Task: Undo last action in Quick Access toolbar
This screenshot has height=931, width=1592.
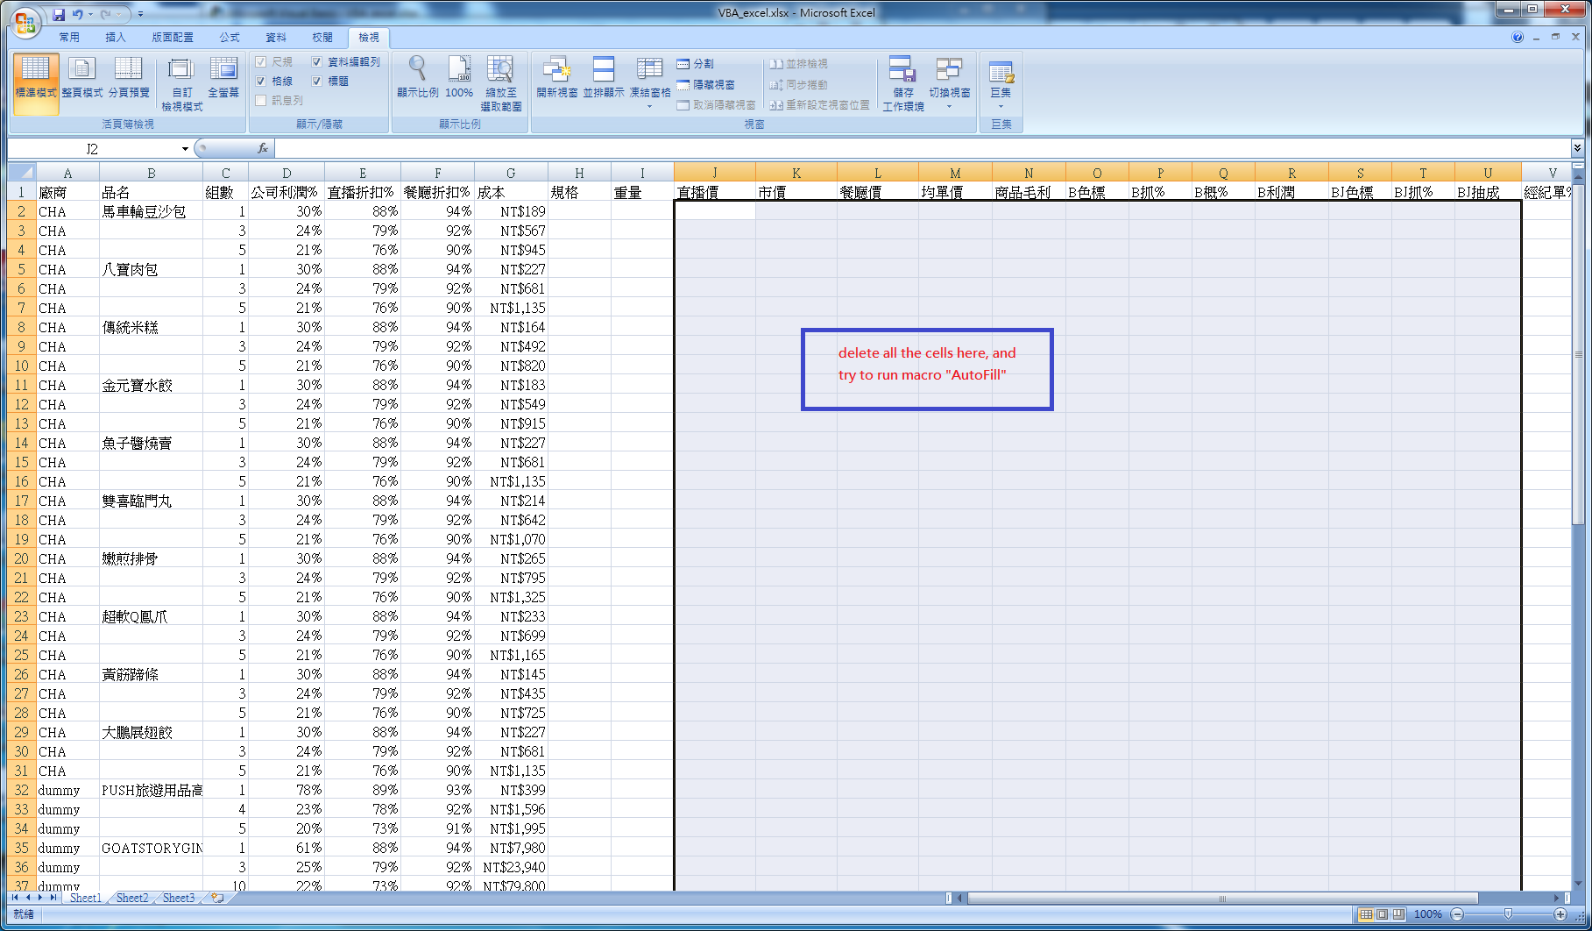Action: pyautogui.click(x=77, y=14)
